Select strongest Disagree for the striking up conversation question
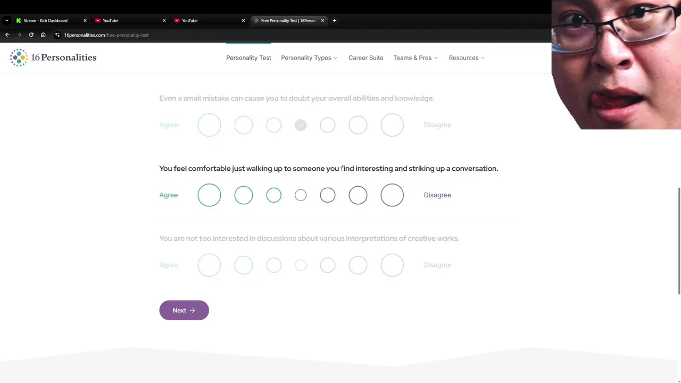The image size is (681, 383). (392, 195)
